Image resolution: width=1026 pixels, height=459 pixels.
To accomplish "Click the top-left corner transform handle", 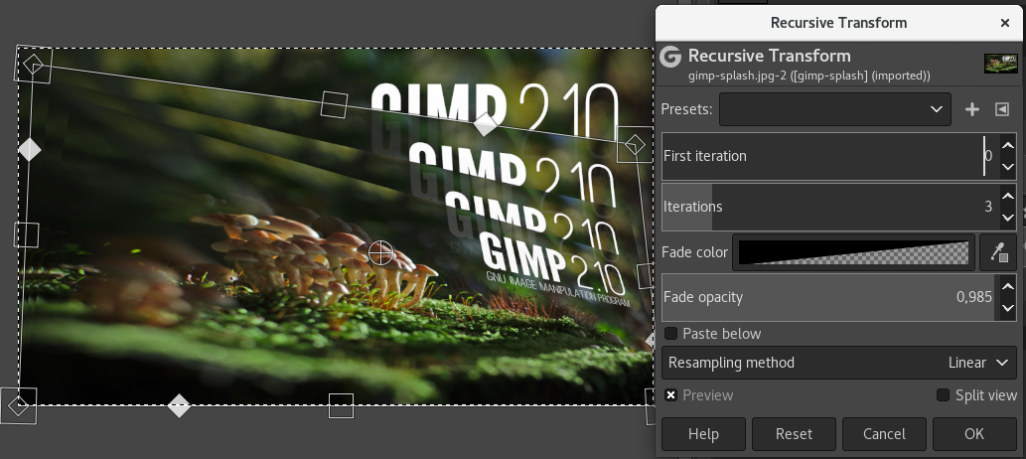I will click(33, 65).
